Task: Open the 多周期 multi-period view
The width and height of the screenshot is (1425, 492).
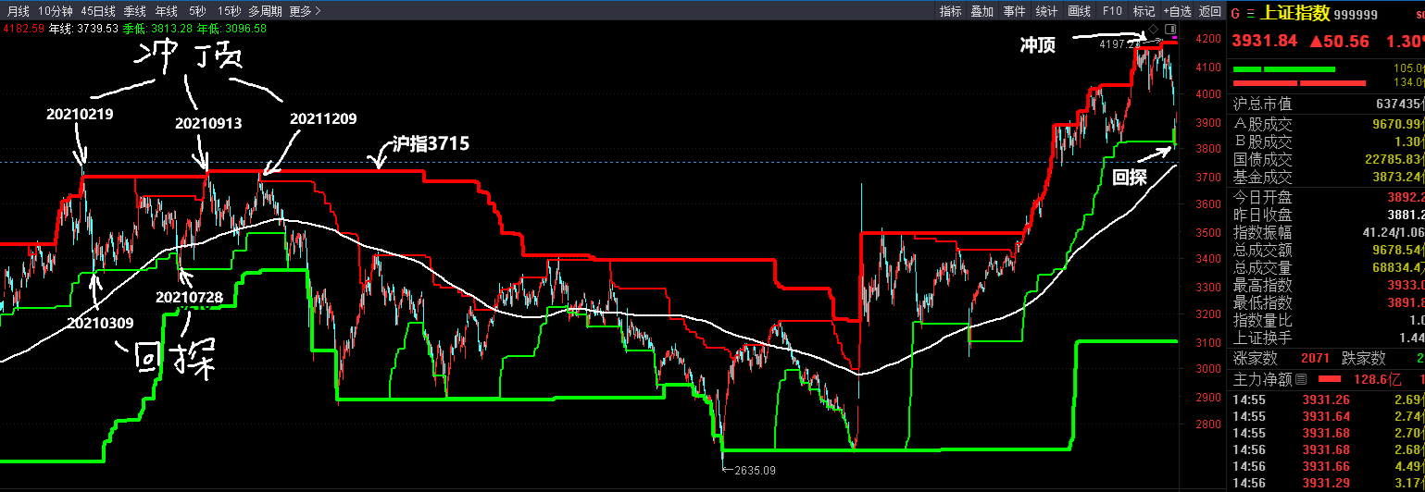Action: 265,11
